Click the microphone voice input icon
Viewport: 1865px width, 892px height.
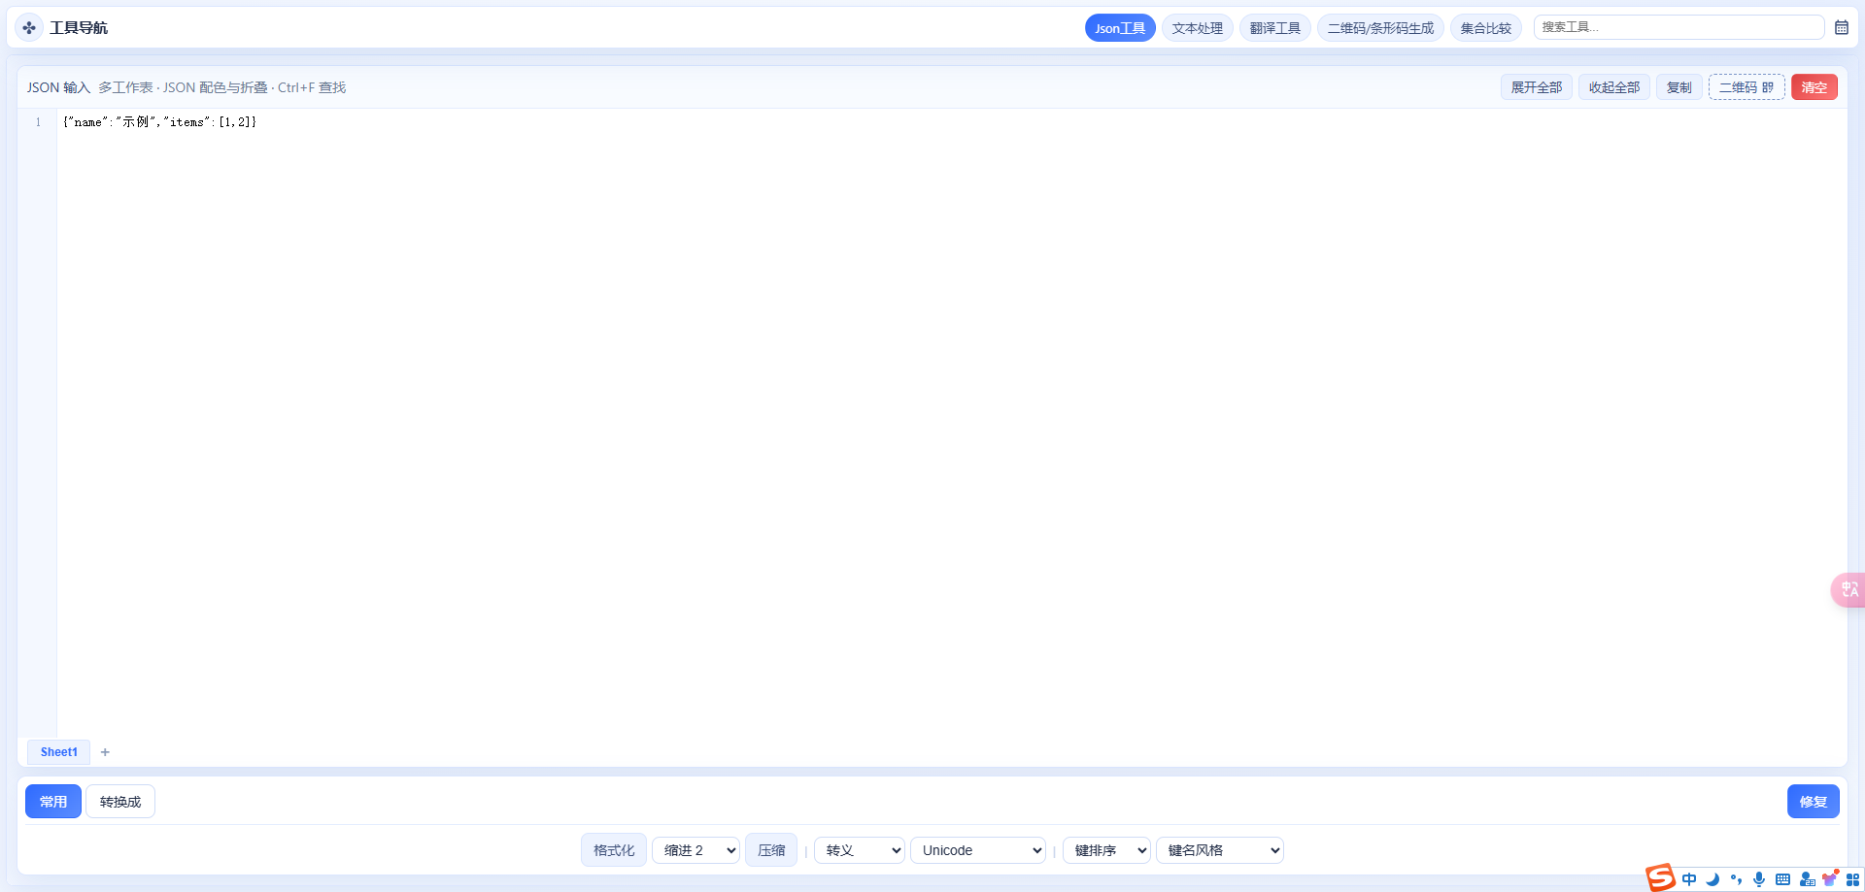[1759, 879]
